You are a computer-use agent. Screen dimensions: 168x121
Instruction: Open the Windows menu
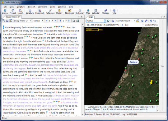[x=62, y=7]
